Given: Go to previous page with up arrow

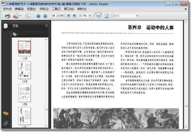Looking at the screenshot, I should tap(38, 16).
